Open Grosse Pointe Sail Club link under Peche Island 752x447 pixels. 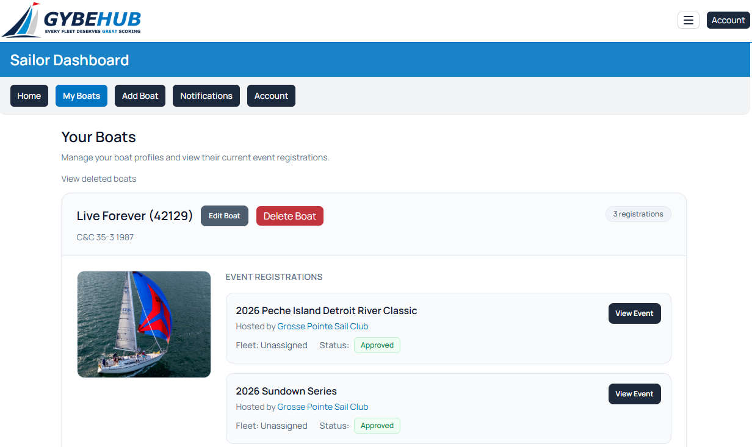pos(323,326)
